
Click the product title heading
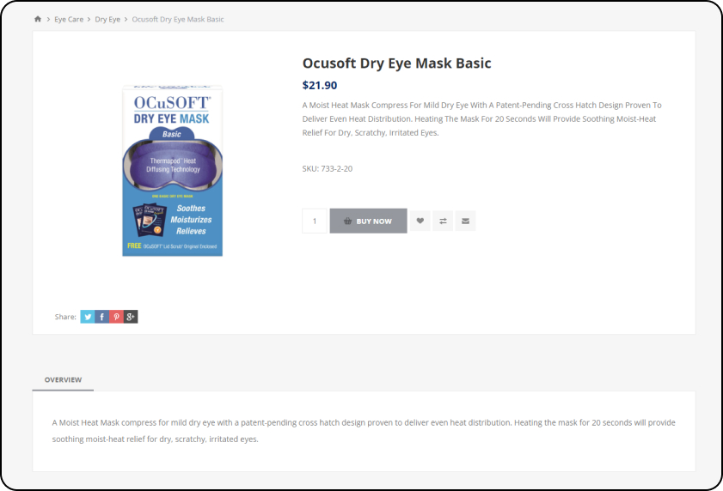click(x=396, y=64)
